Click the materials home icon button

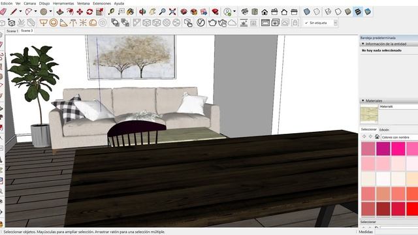(377, 136)
